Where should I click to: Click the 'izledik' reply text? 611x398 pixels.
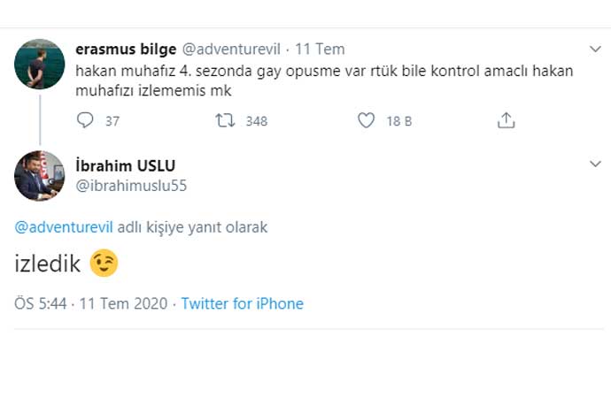coord(49,264)
